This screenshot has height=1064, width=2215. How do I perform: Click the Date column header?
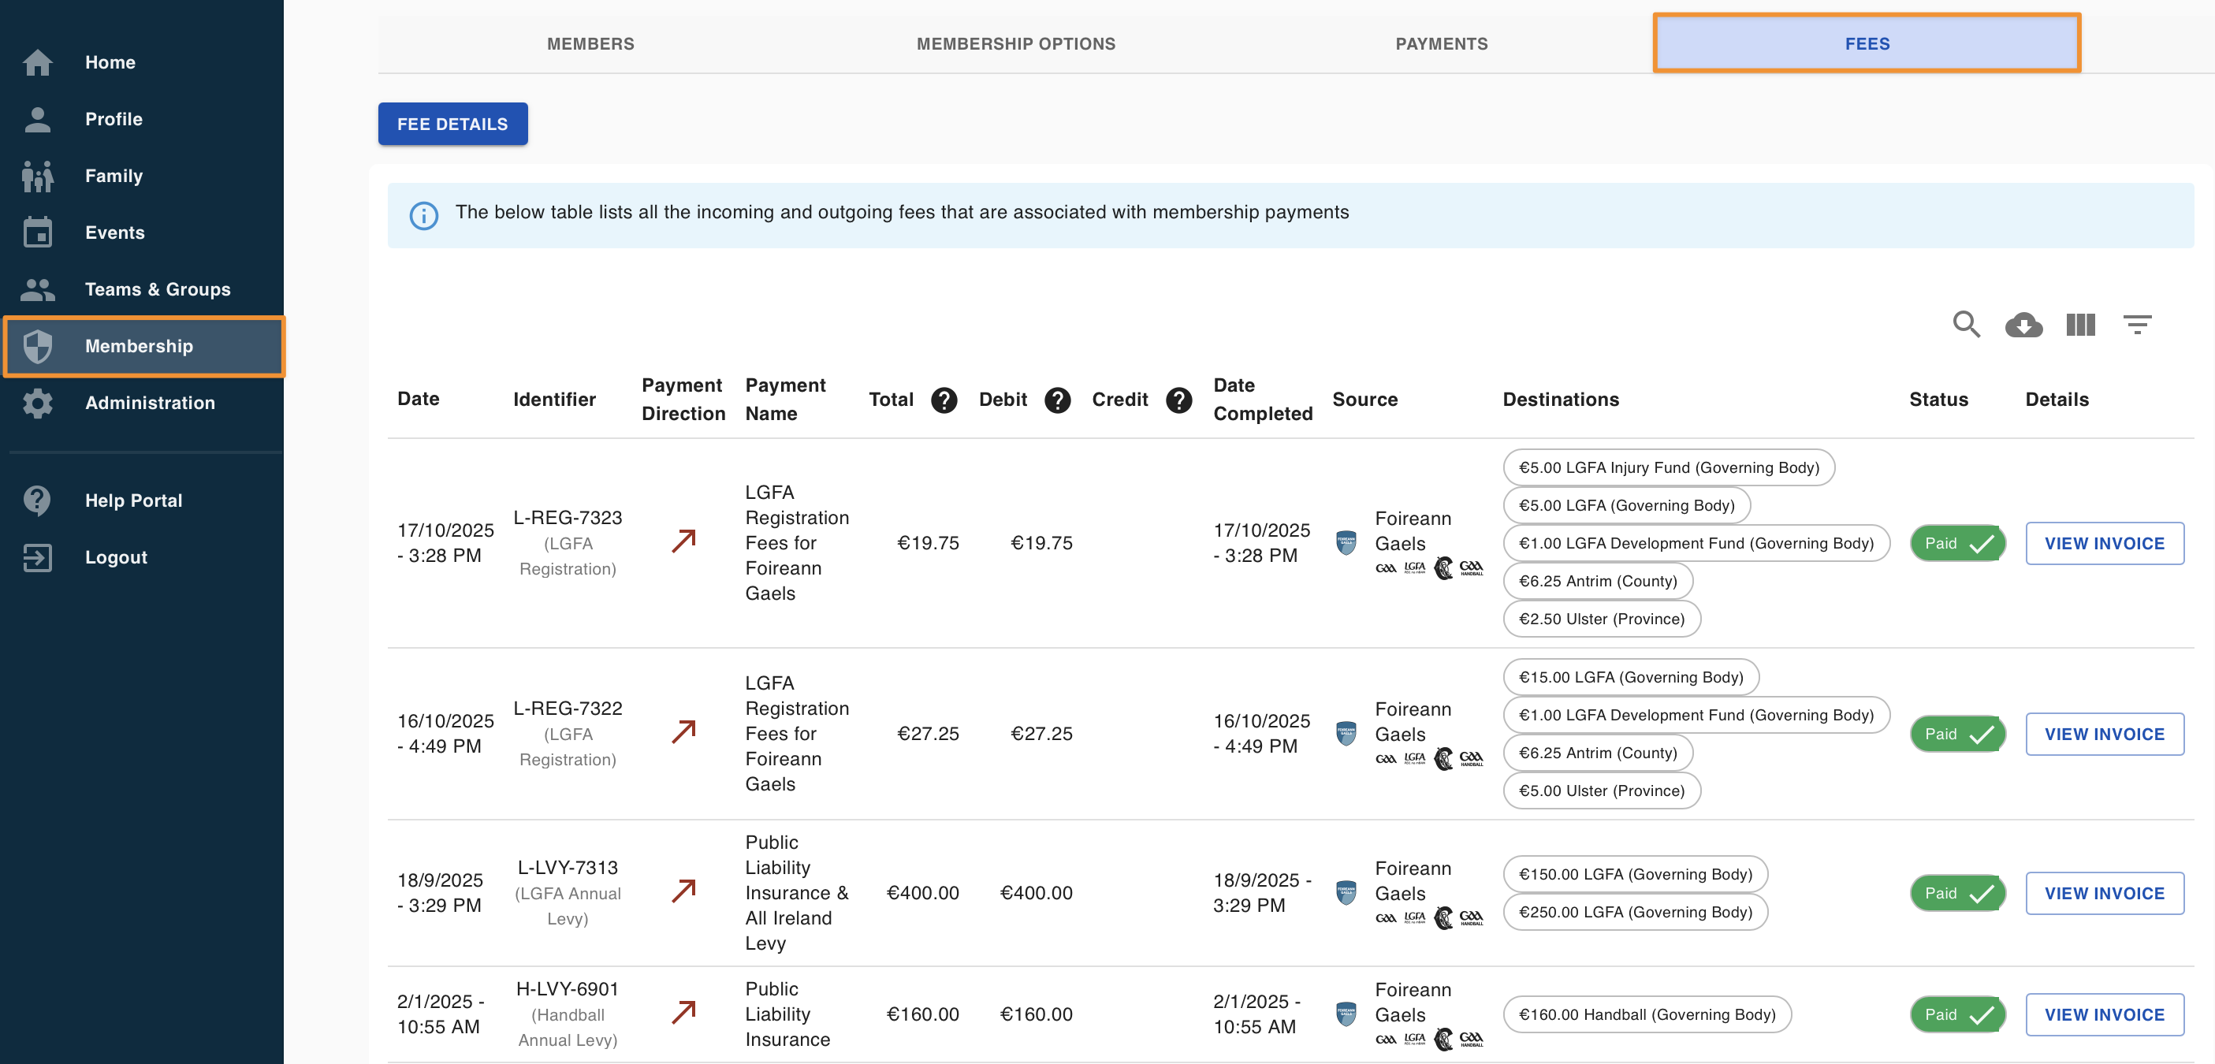(x=418, y=399)
